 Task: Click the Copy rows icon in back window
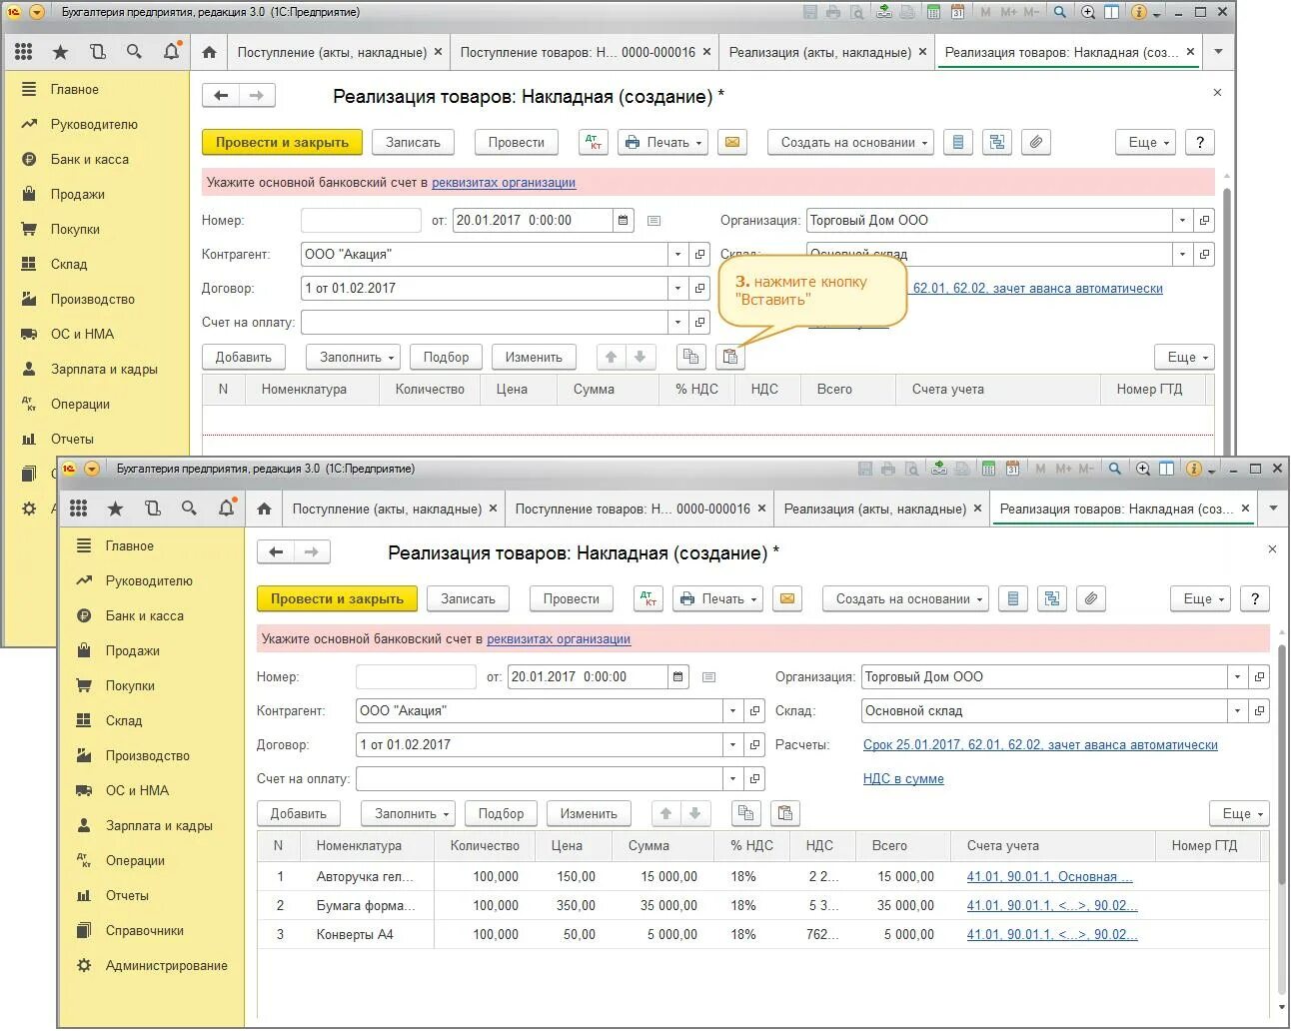tap(690, 357)
